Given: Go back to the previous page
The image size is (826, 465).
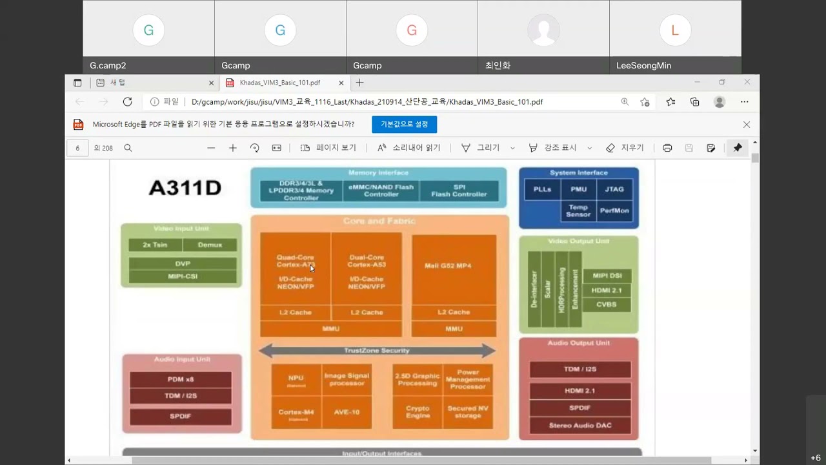Looking at the screenshot, I should coord(80,102).
